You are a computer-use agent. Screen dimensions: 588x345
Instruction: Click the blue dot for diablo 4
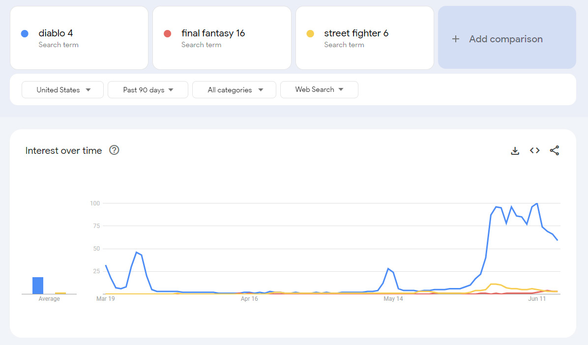tap(25, 33)
